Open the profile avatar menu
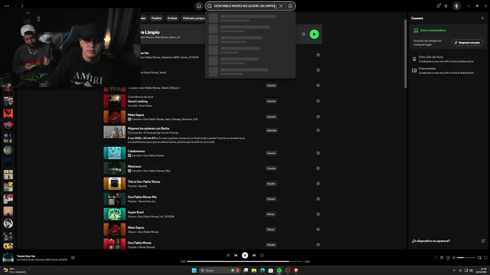490x275 pixels. (x=456, y=6)
